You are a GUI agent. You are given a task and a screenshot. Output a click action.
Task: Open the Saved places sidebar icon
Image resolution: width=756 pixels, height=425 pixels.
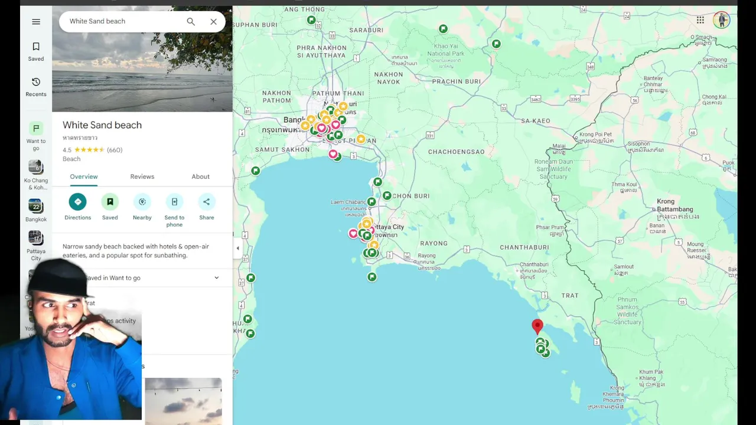tap(36, 51)
